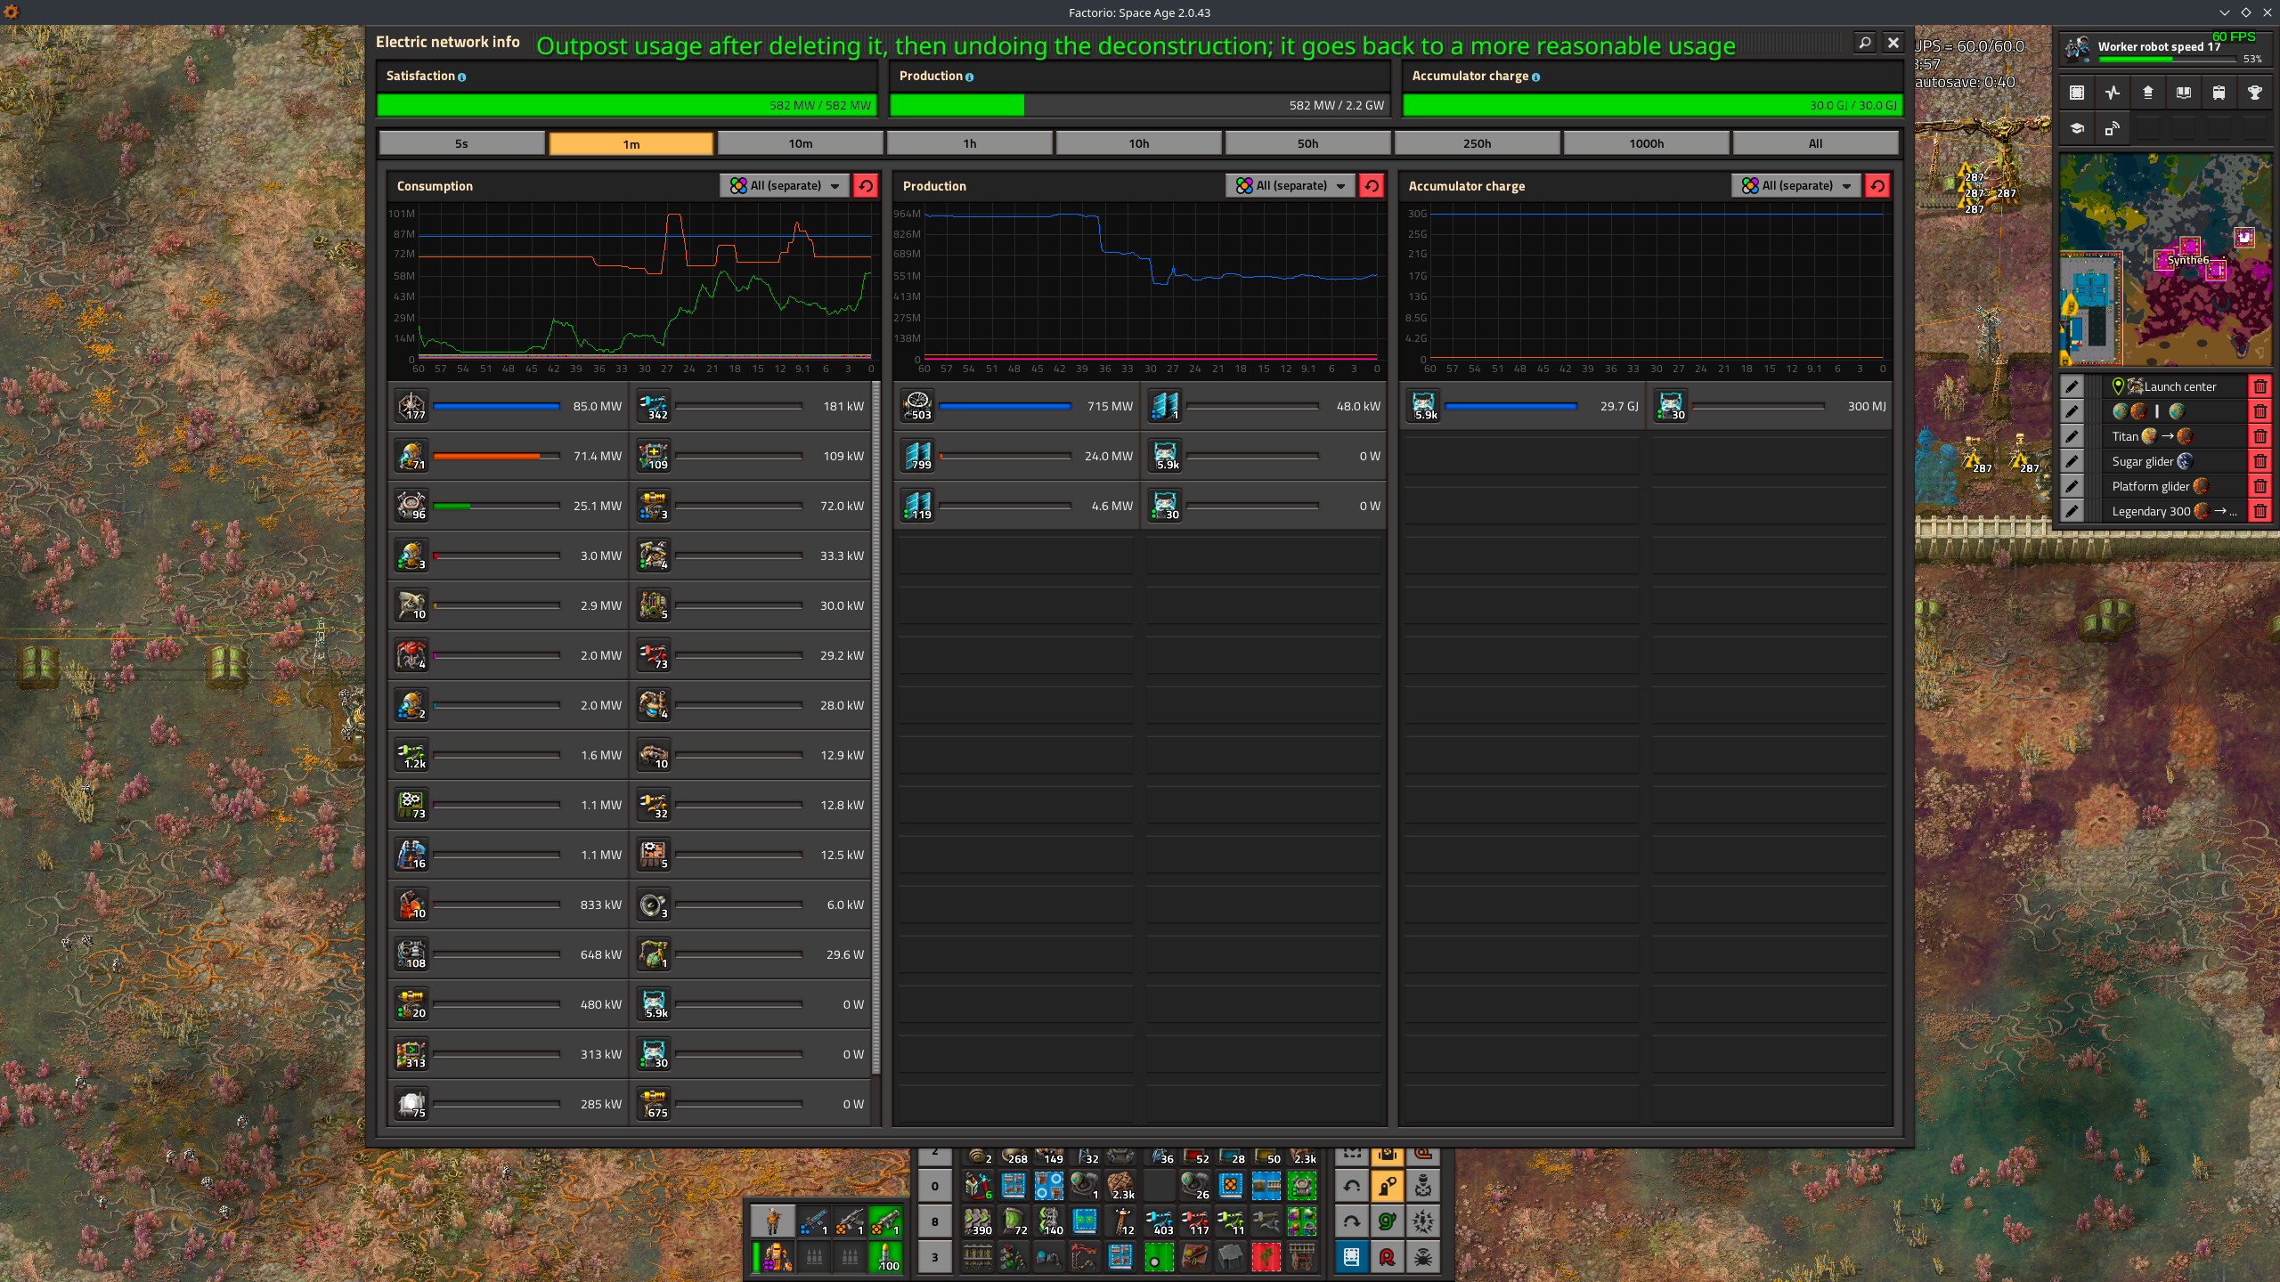Select the 250h time range tab

click(x=1478, y=143)
